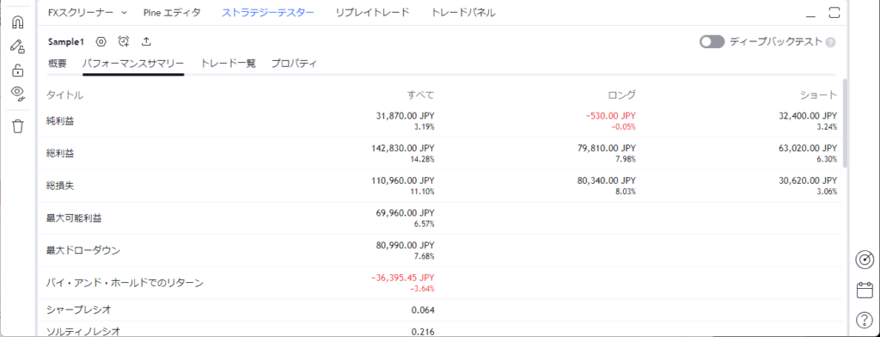Expand the FXスクリーナー dropdown chevron
Viewport: 880px width, 337px height.
(124, 12)
